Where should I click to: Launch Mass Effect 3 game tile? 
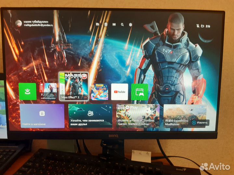[74, 86]
